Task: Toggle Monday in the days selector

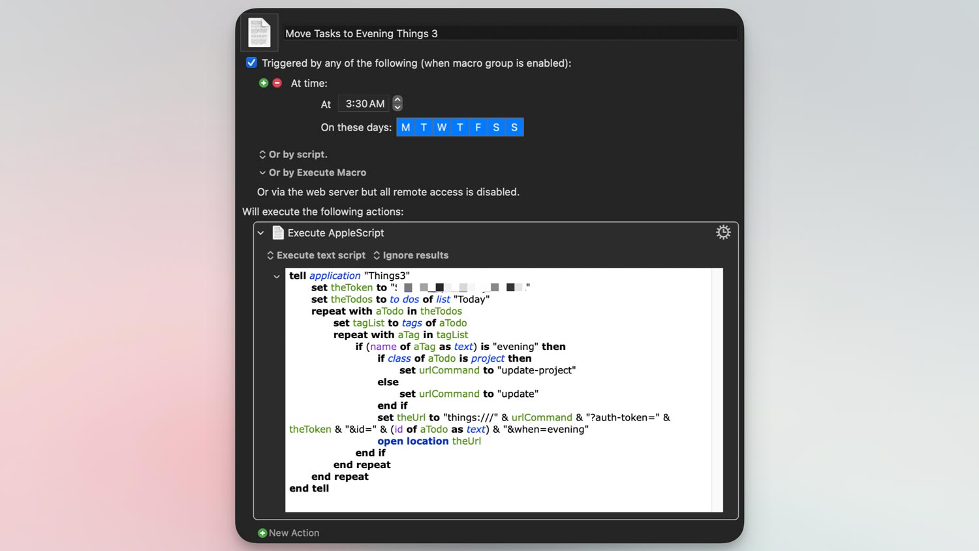Action: tap(406, 127)
